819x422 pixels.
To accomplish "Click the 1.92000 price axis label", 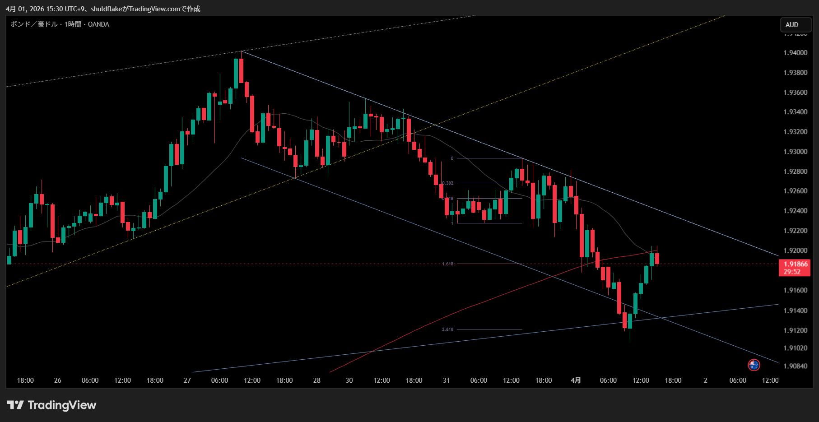I will pyautogui.click(x=795, y=250).
